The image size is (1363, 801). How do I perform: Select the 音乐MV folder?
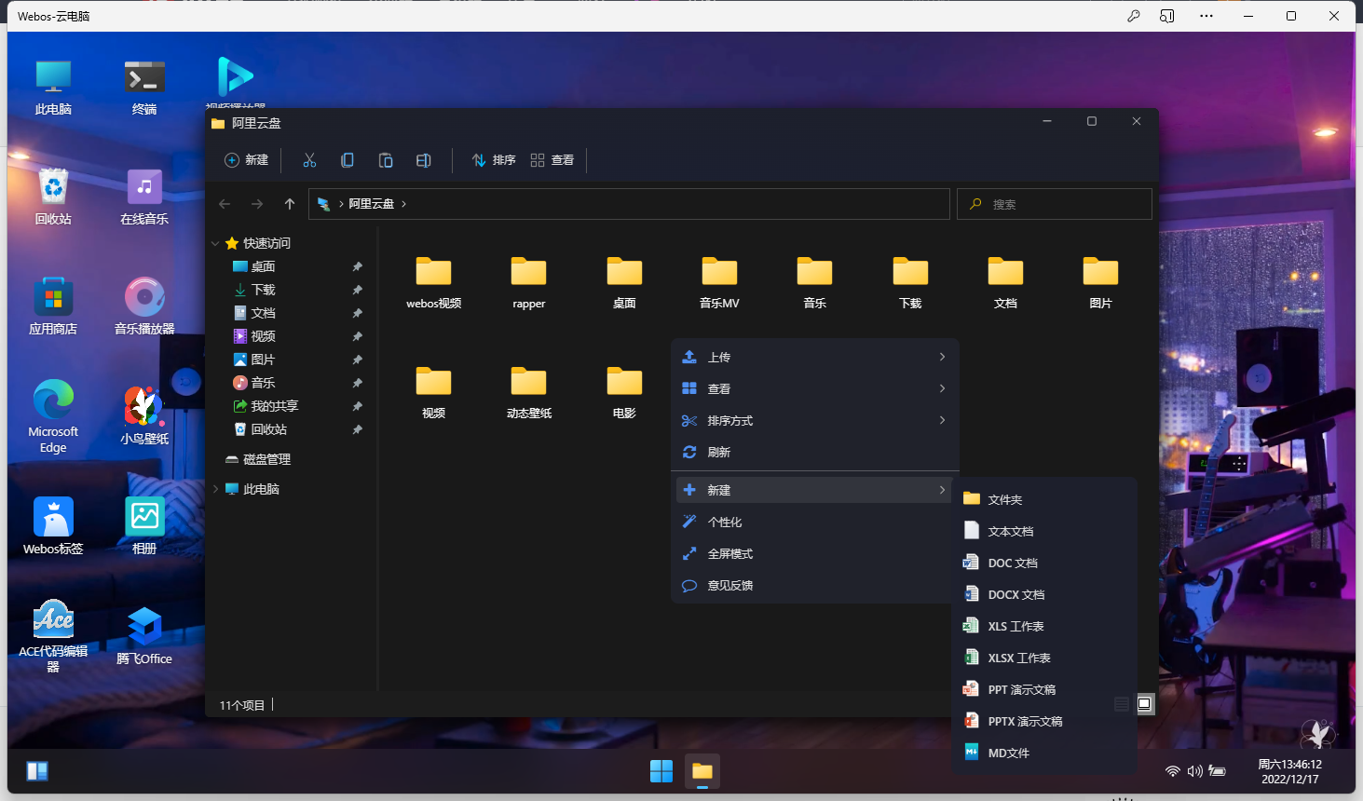click(x=719, y=282)
